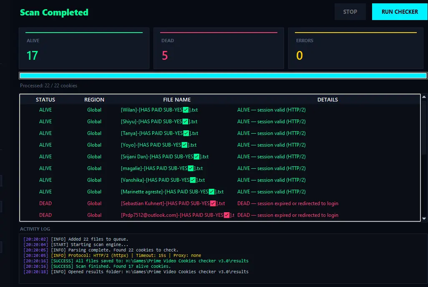This screenshot has width=428, height=287.
Task: Select the ERRORS counter card showing 0
Action: coord(356,48)
